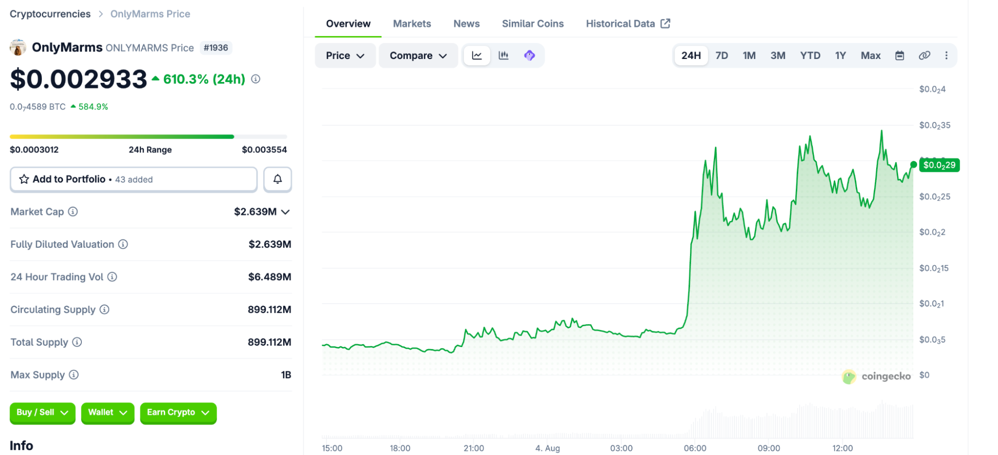This screenshot has height=455, width=998.
Task: Switch to the candlestick chart icon
Action: [x=503, y=55]
